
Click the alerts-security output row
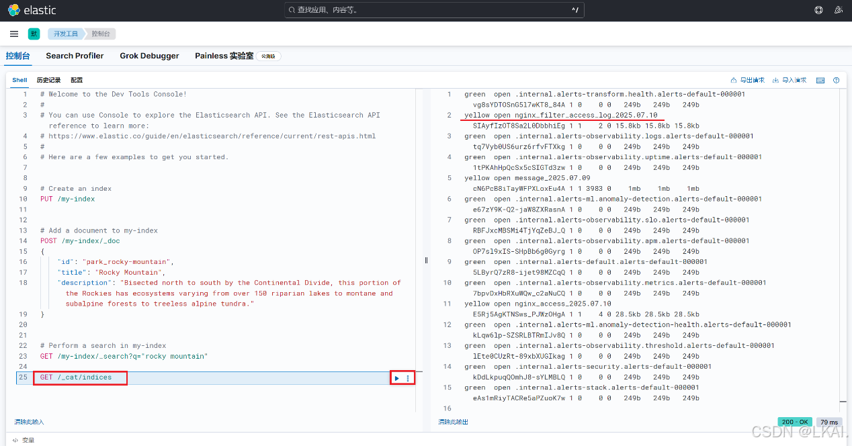588,367
